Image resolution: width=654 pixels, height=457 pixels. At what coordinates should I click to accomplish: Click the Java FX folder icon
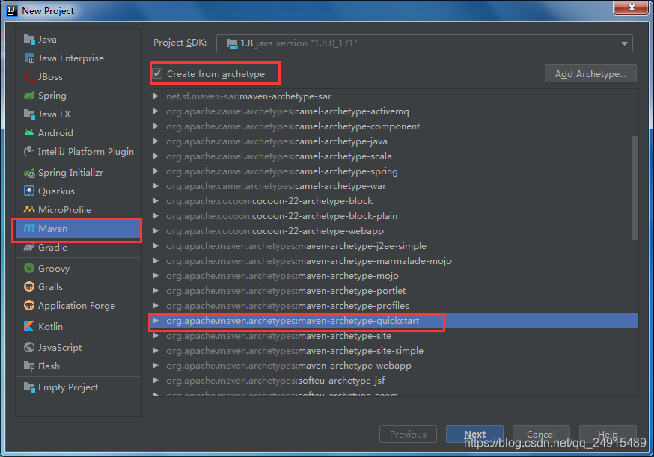(29, 114)
